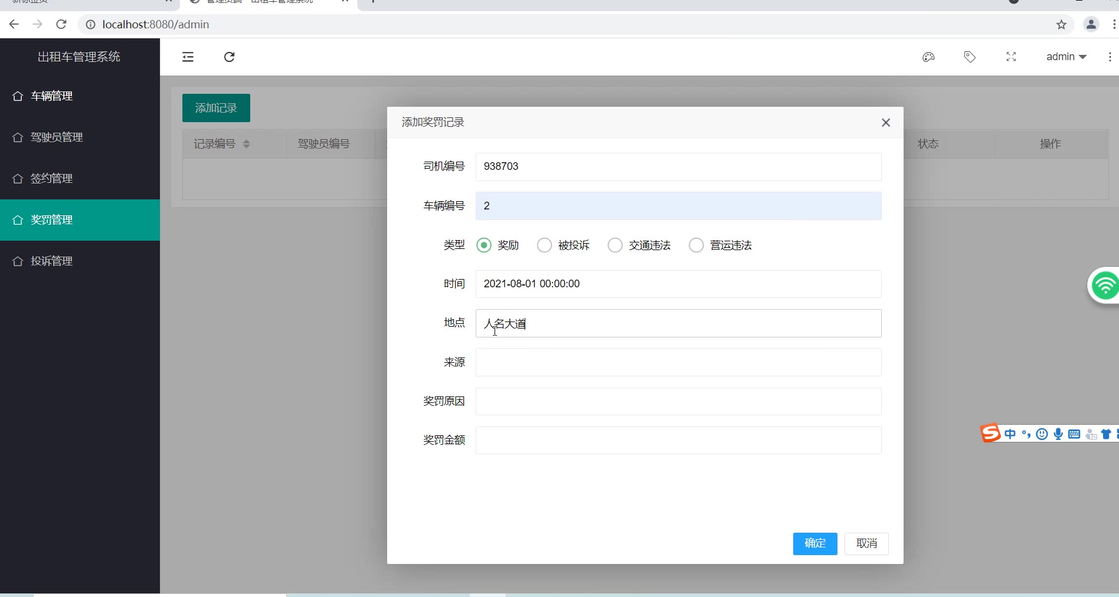The width and height of the screenshot is (1119, 597).
Task: Bookmark this page with the star icon
Action: coord(1061,25)
